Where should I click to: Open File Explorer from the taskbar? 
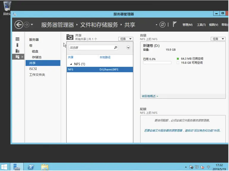(45, 167)
